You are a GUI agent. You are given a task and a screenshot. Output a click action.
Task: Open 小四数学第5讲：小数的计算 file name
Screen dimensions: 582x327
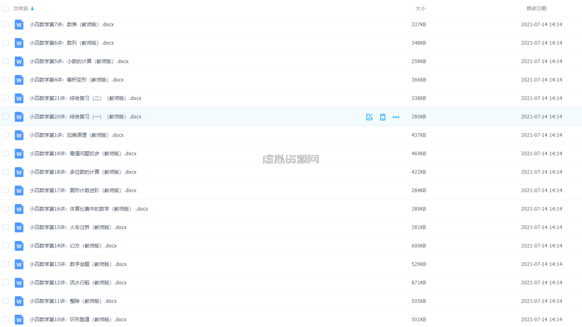click(x=79, y=61)
